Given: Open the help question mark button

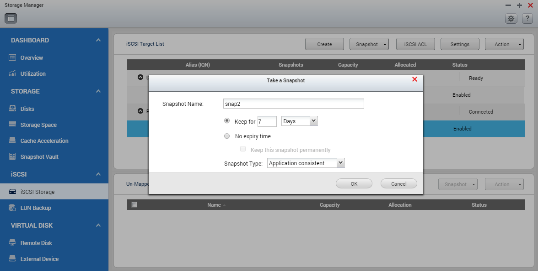Looking at the screenshot, I should pyautogui.click(x=527, y=18).
